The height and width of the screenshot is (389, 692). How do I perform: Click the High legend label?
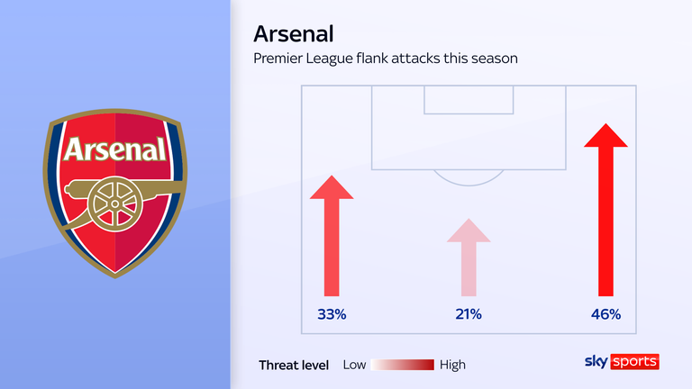[x=453, y=365]
